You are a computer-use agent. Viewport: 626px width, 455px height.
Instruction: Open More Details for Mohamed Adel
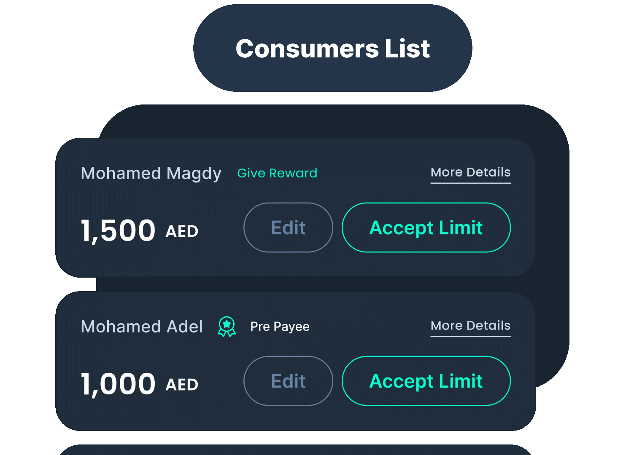(470, 326)
